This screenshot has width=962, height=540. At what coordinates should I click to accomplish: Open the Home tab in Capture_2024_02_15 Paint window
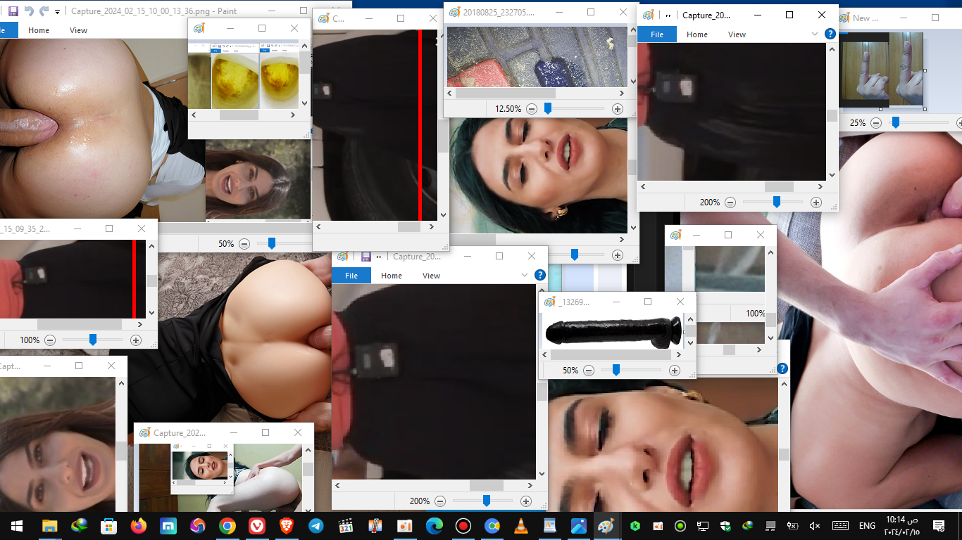tap(39, 30)
